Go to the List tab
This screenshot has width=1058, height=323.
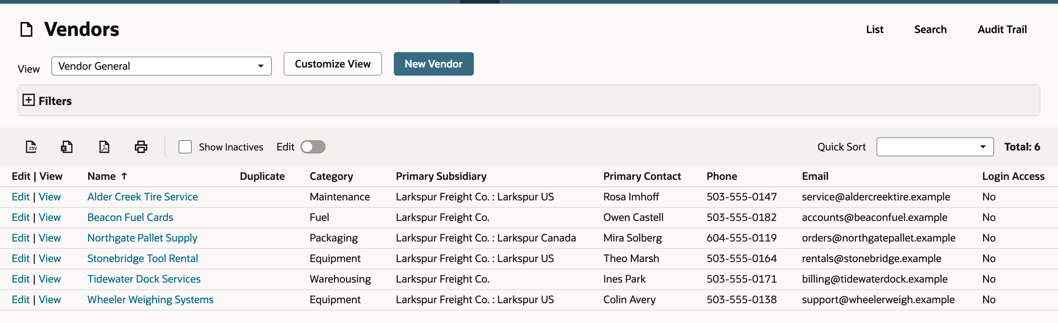(x=874, y=30)
